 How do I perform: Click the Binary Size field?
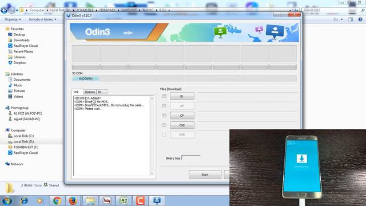(191, 158)
